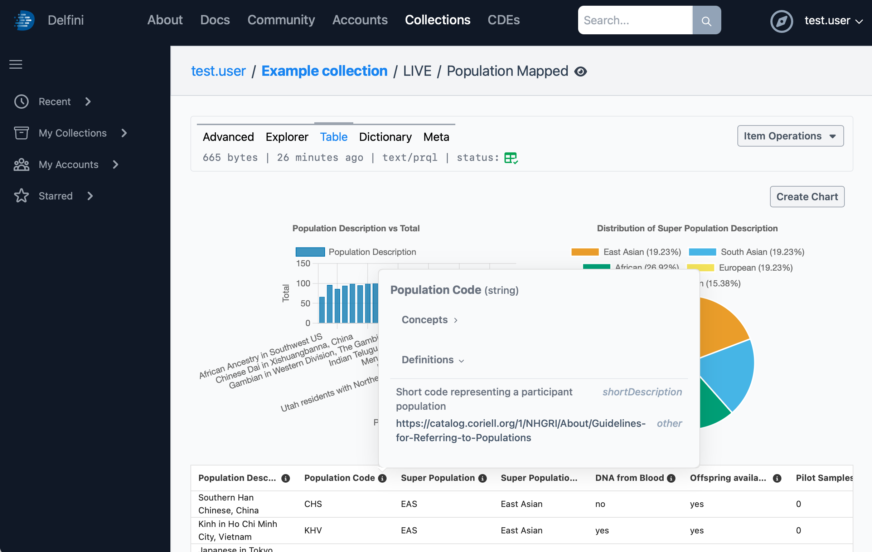
Task: Click the My Accounts people icon
Action: coord(21,164)
